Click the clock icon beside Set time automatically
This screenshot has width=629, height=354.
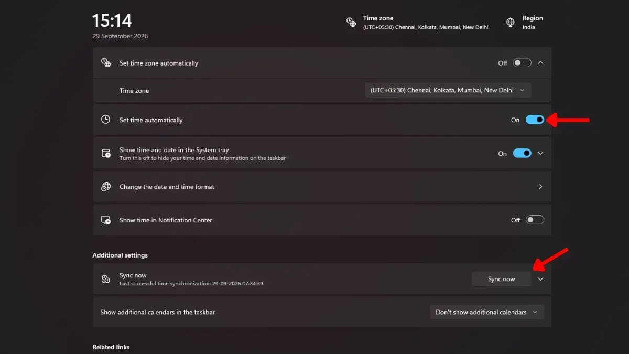(x=106, y=120)
